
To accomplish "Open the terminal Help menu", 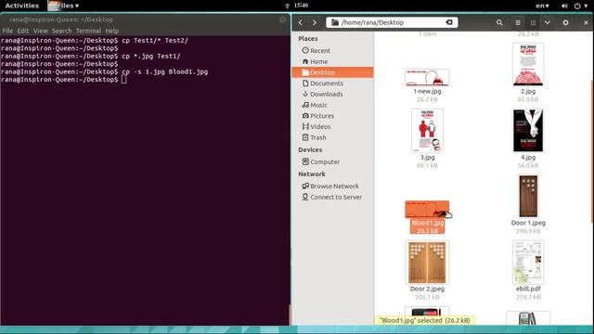I will [x=111, y=31].
